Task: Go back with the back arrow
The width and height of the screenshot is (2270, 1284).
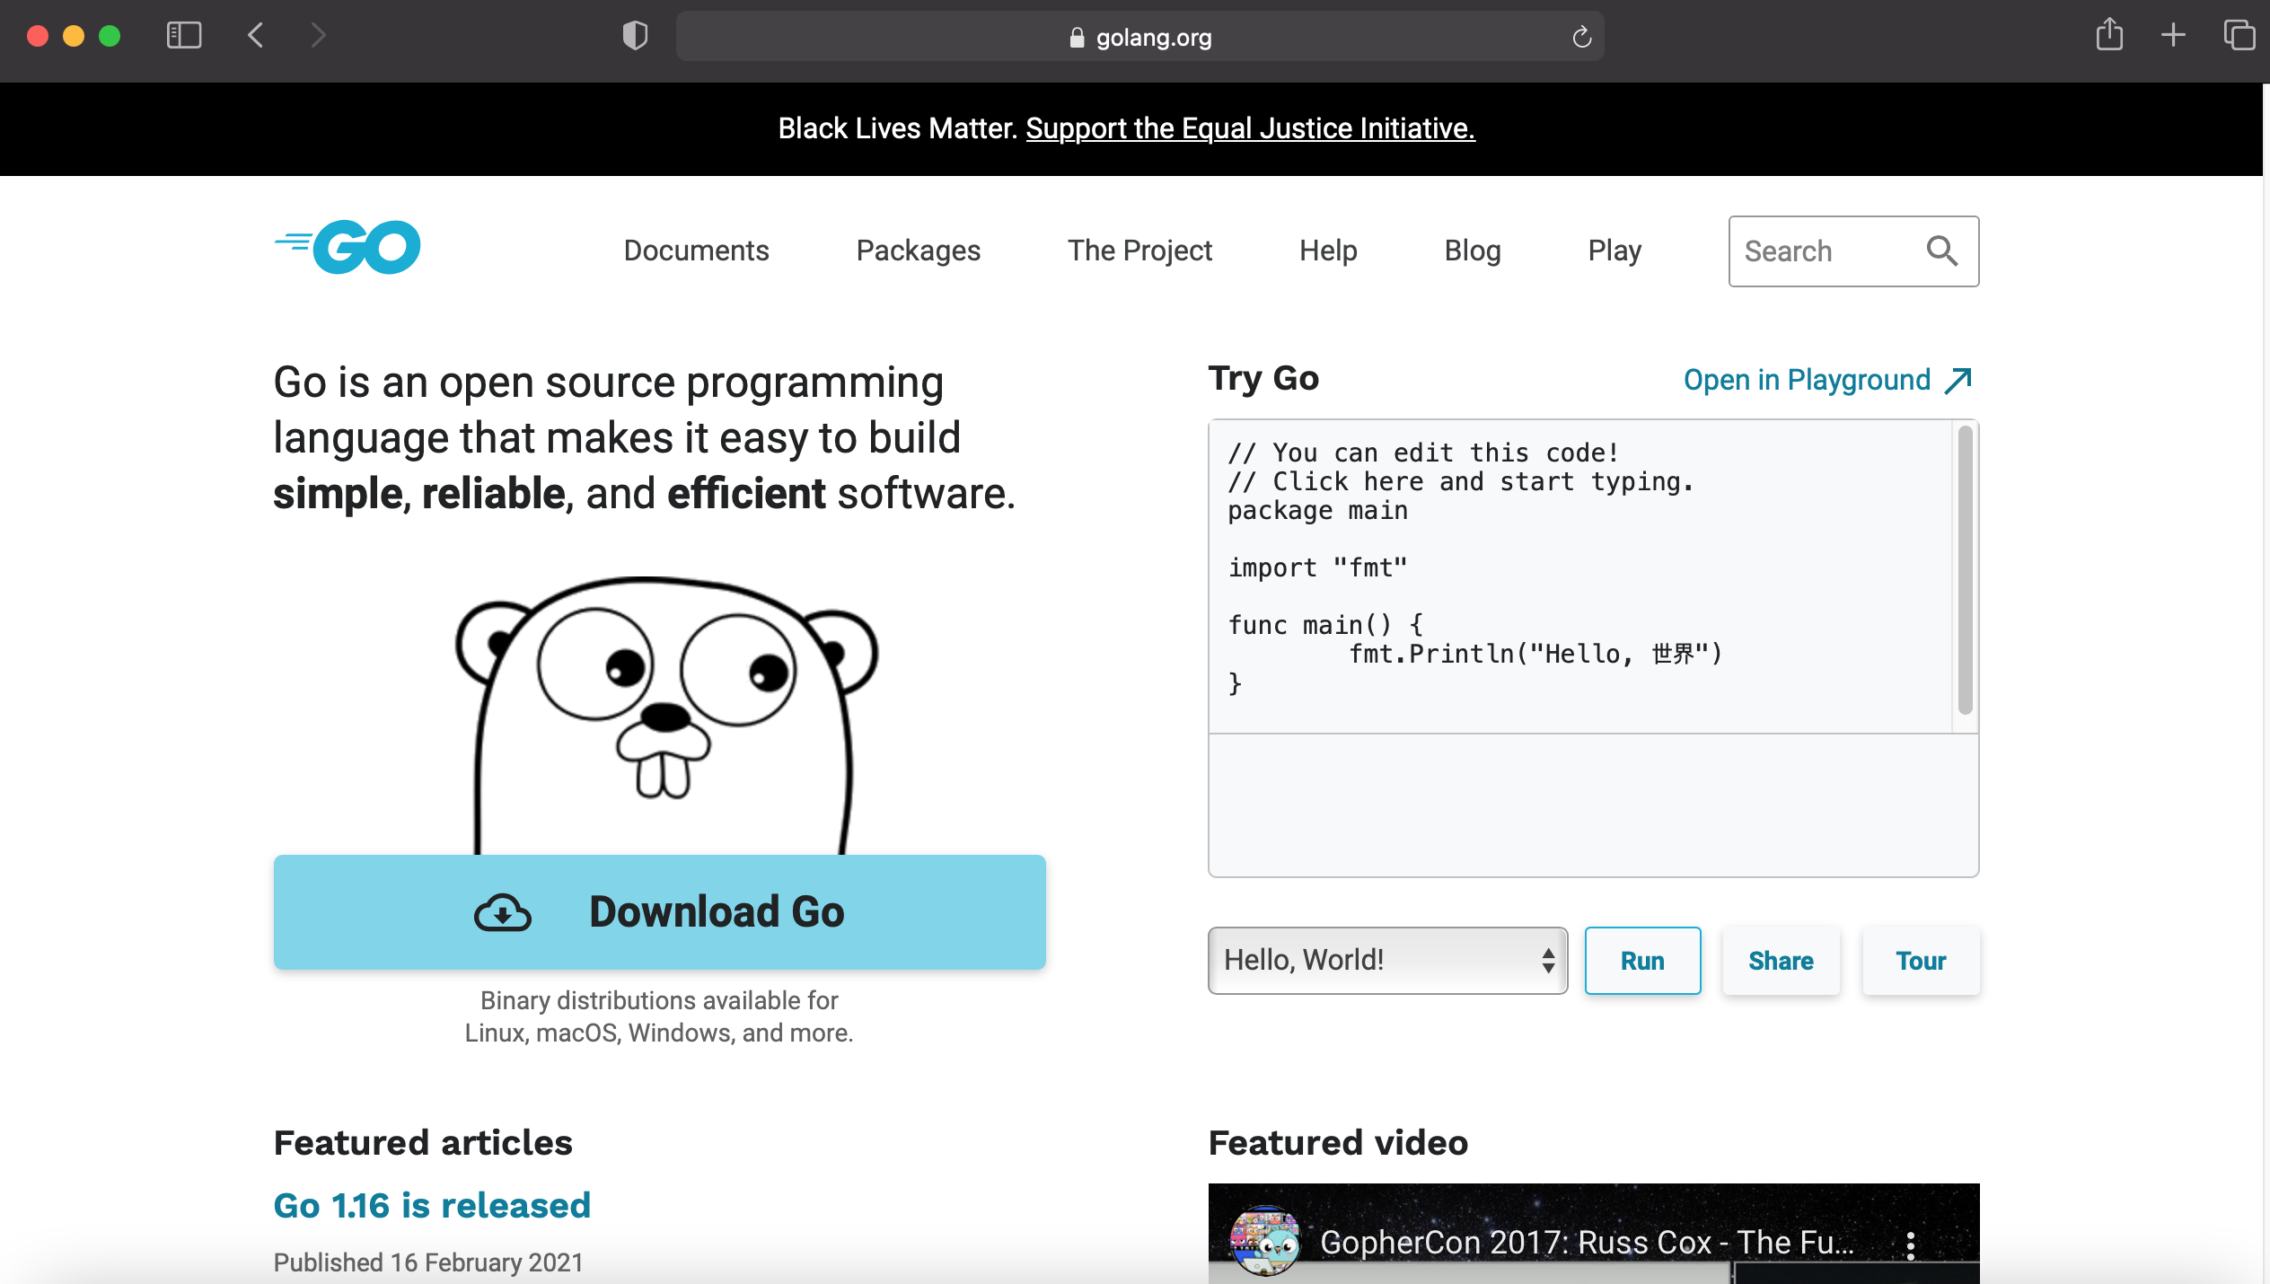Action: [256, 36]
